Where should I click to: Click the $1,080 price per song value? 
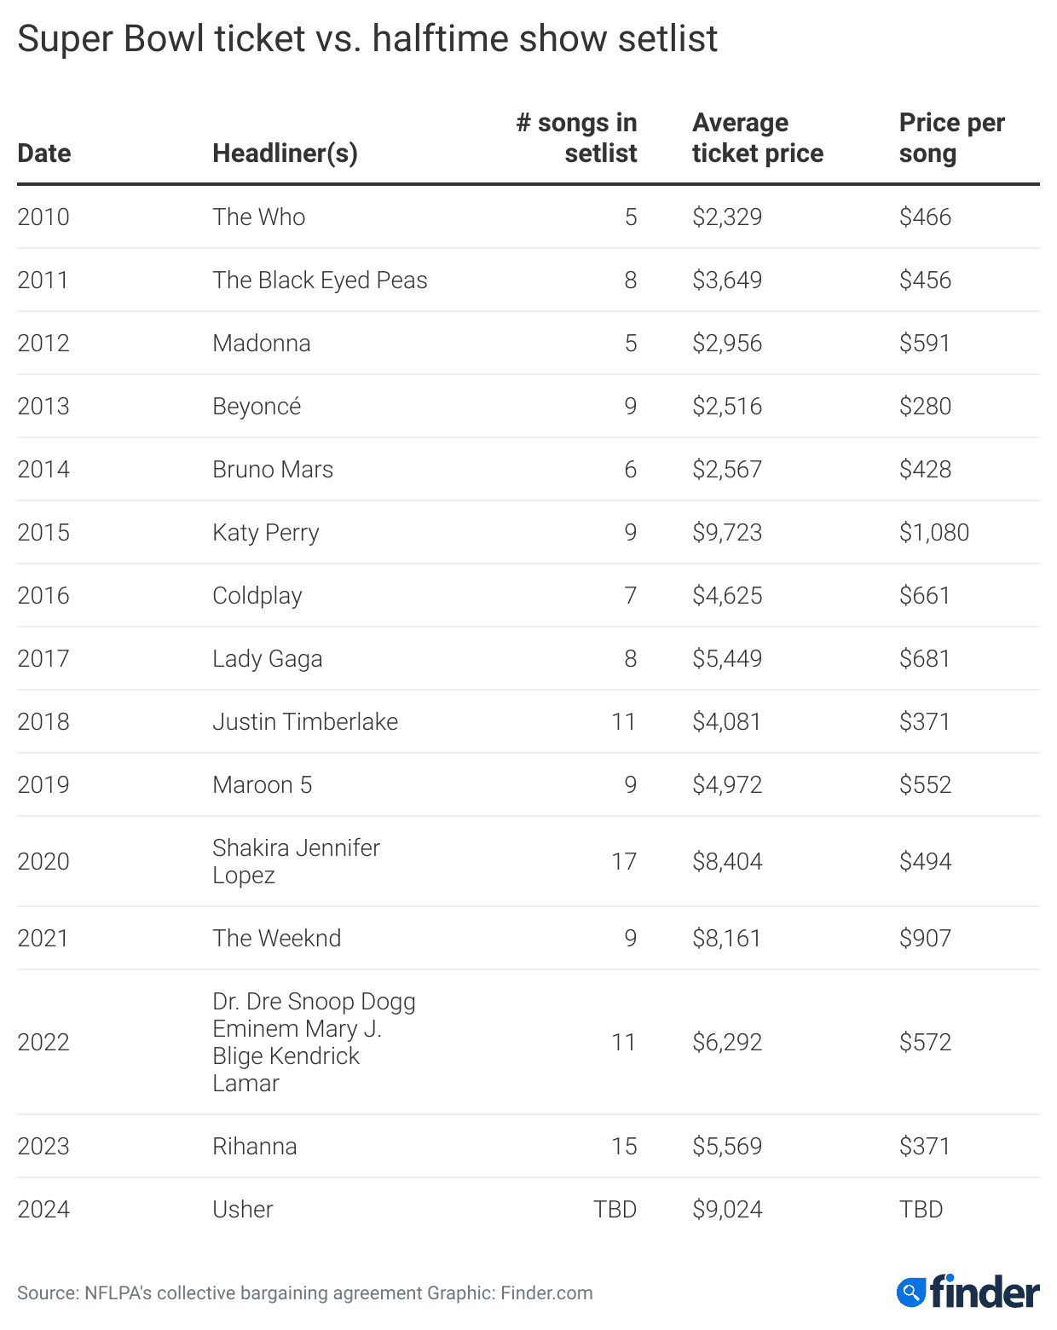933,532
